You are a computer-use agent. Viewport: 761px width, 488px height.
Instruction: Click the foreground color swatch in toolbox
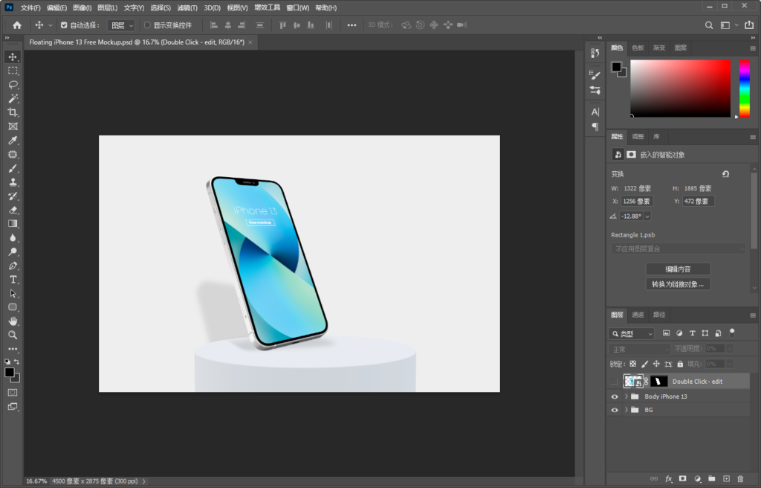coord(9,372)
